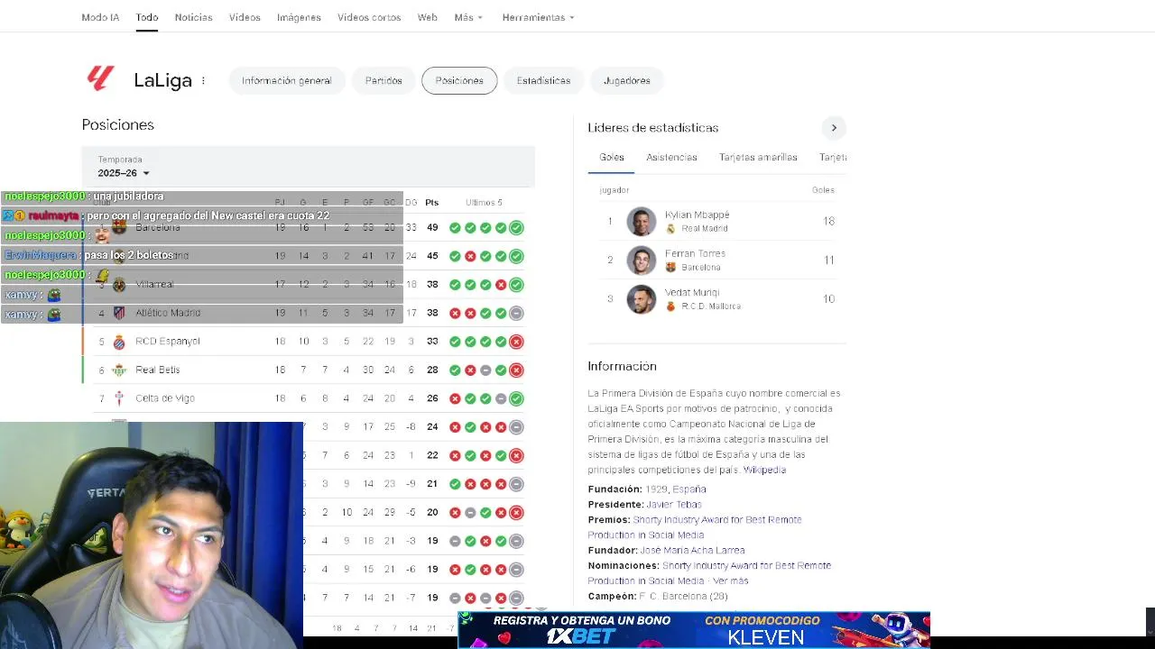Click Villarreal's latest green win result icon
Image resolution: width=1155 pixels, height=649 pixels.
[516, 285]
